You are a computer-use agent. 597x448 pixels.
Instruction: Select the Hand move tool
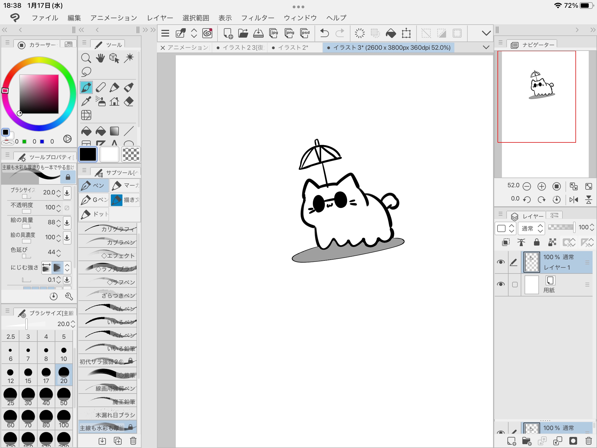[100, 58]
